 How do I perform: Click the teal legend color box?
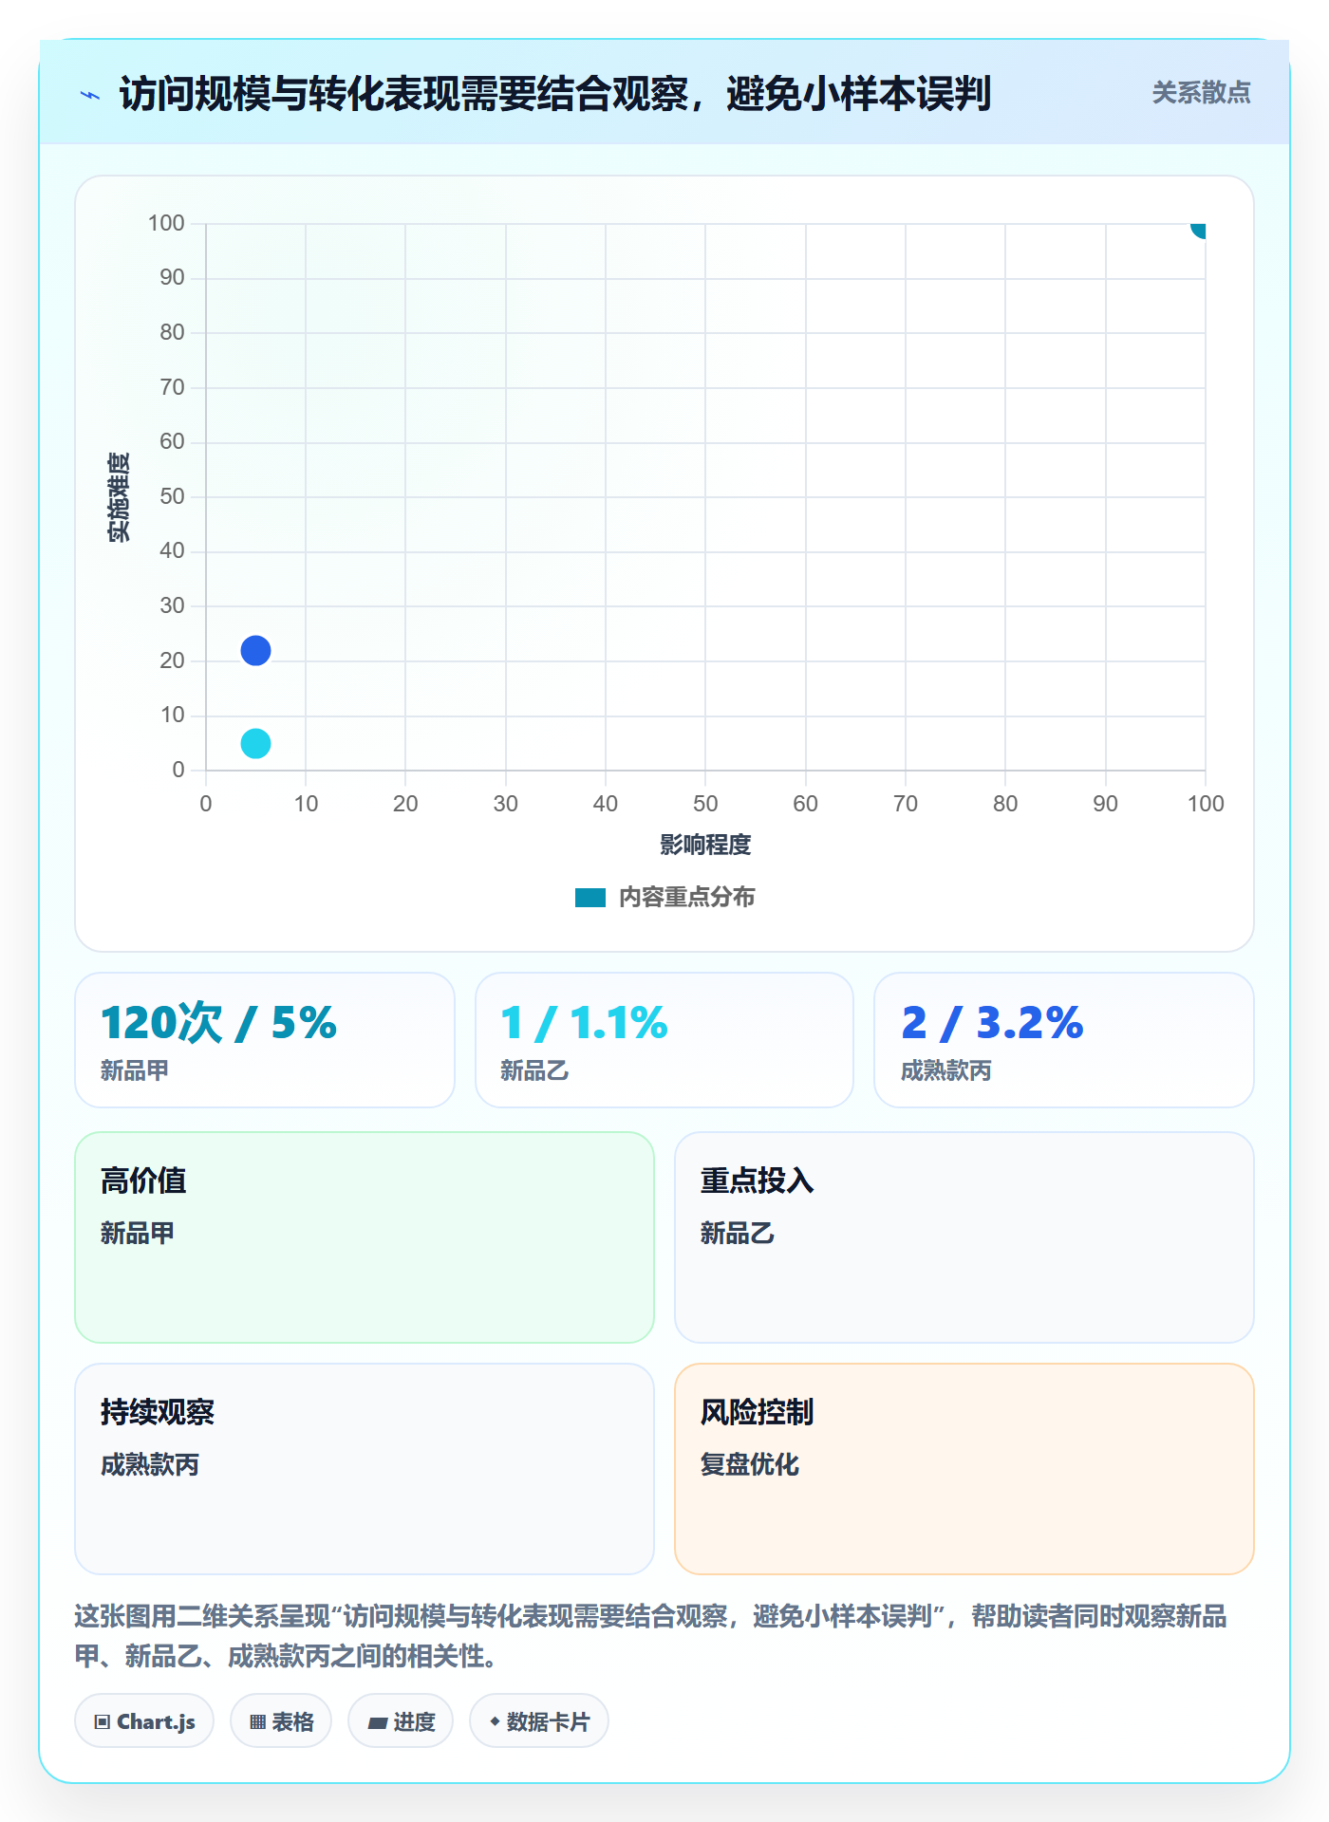[590, 898]
